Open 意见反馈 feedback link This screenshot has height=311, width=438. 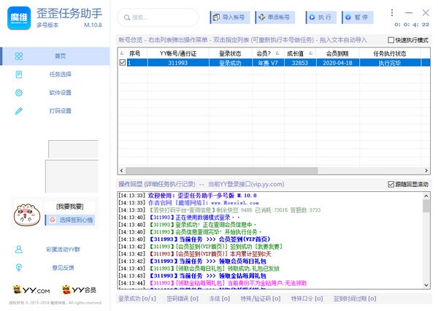(x=63, y=268)
